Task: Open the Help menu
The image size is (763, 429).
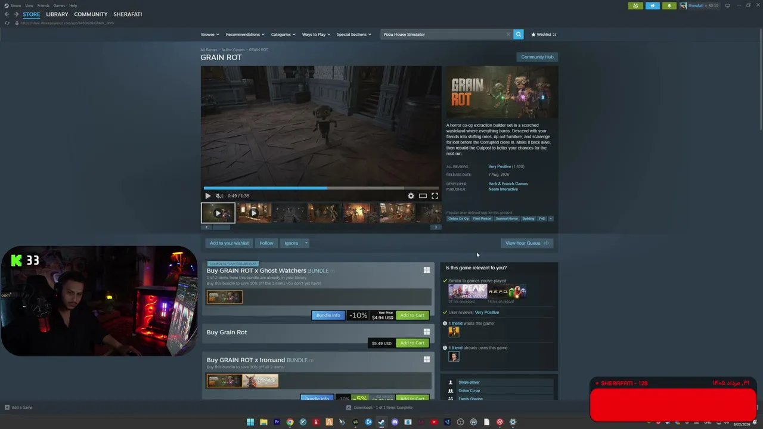Action: pos(73,5)
